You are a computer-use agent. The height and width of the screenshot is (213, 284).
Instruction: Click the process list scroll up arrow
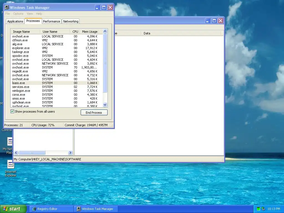coord(105,31)
